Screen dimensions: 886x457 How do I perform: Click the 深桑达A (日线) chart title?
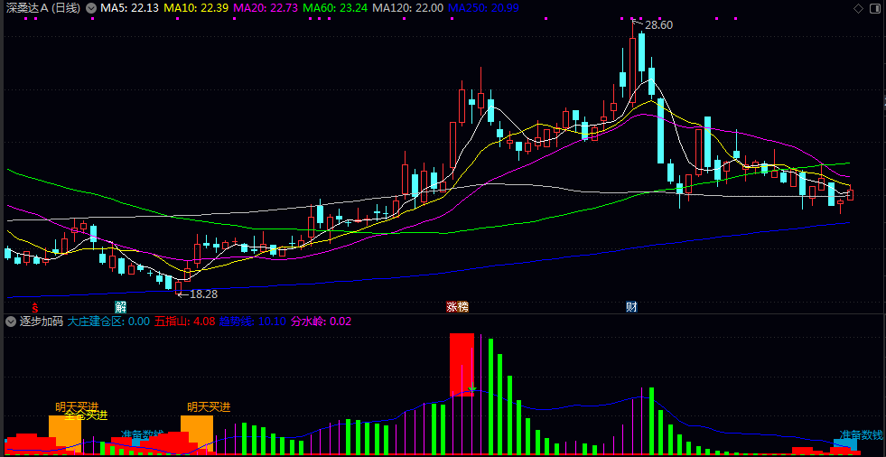pos(42,8)
